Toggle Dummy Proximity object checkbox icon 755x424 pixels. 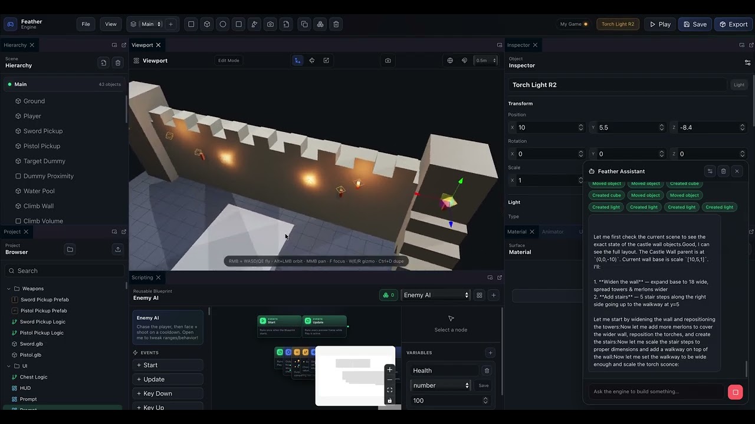[18, 176]
